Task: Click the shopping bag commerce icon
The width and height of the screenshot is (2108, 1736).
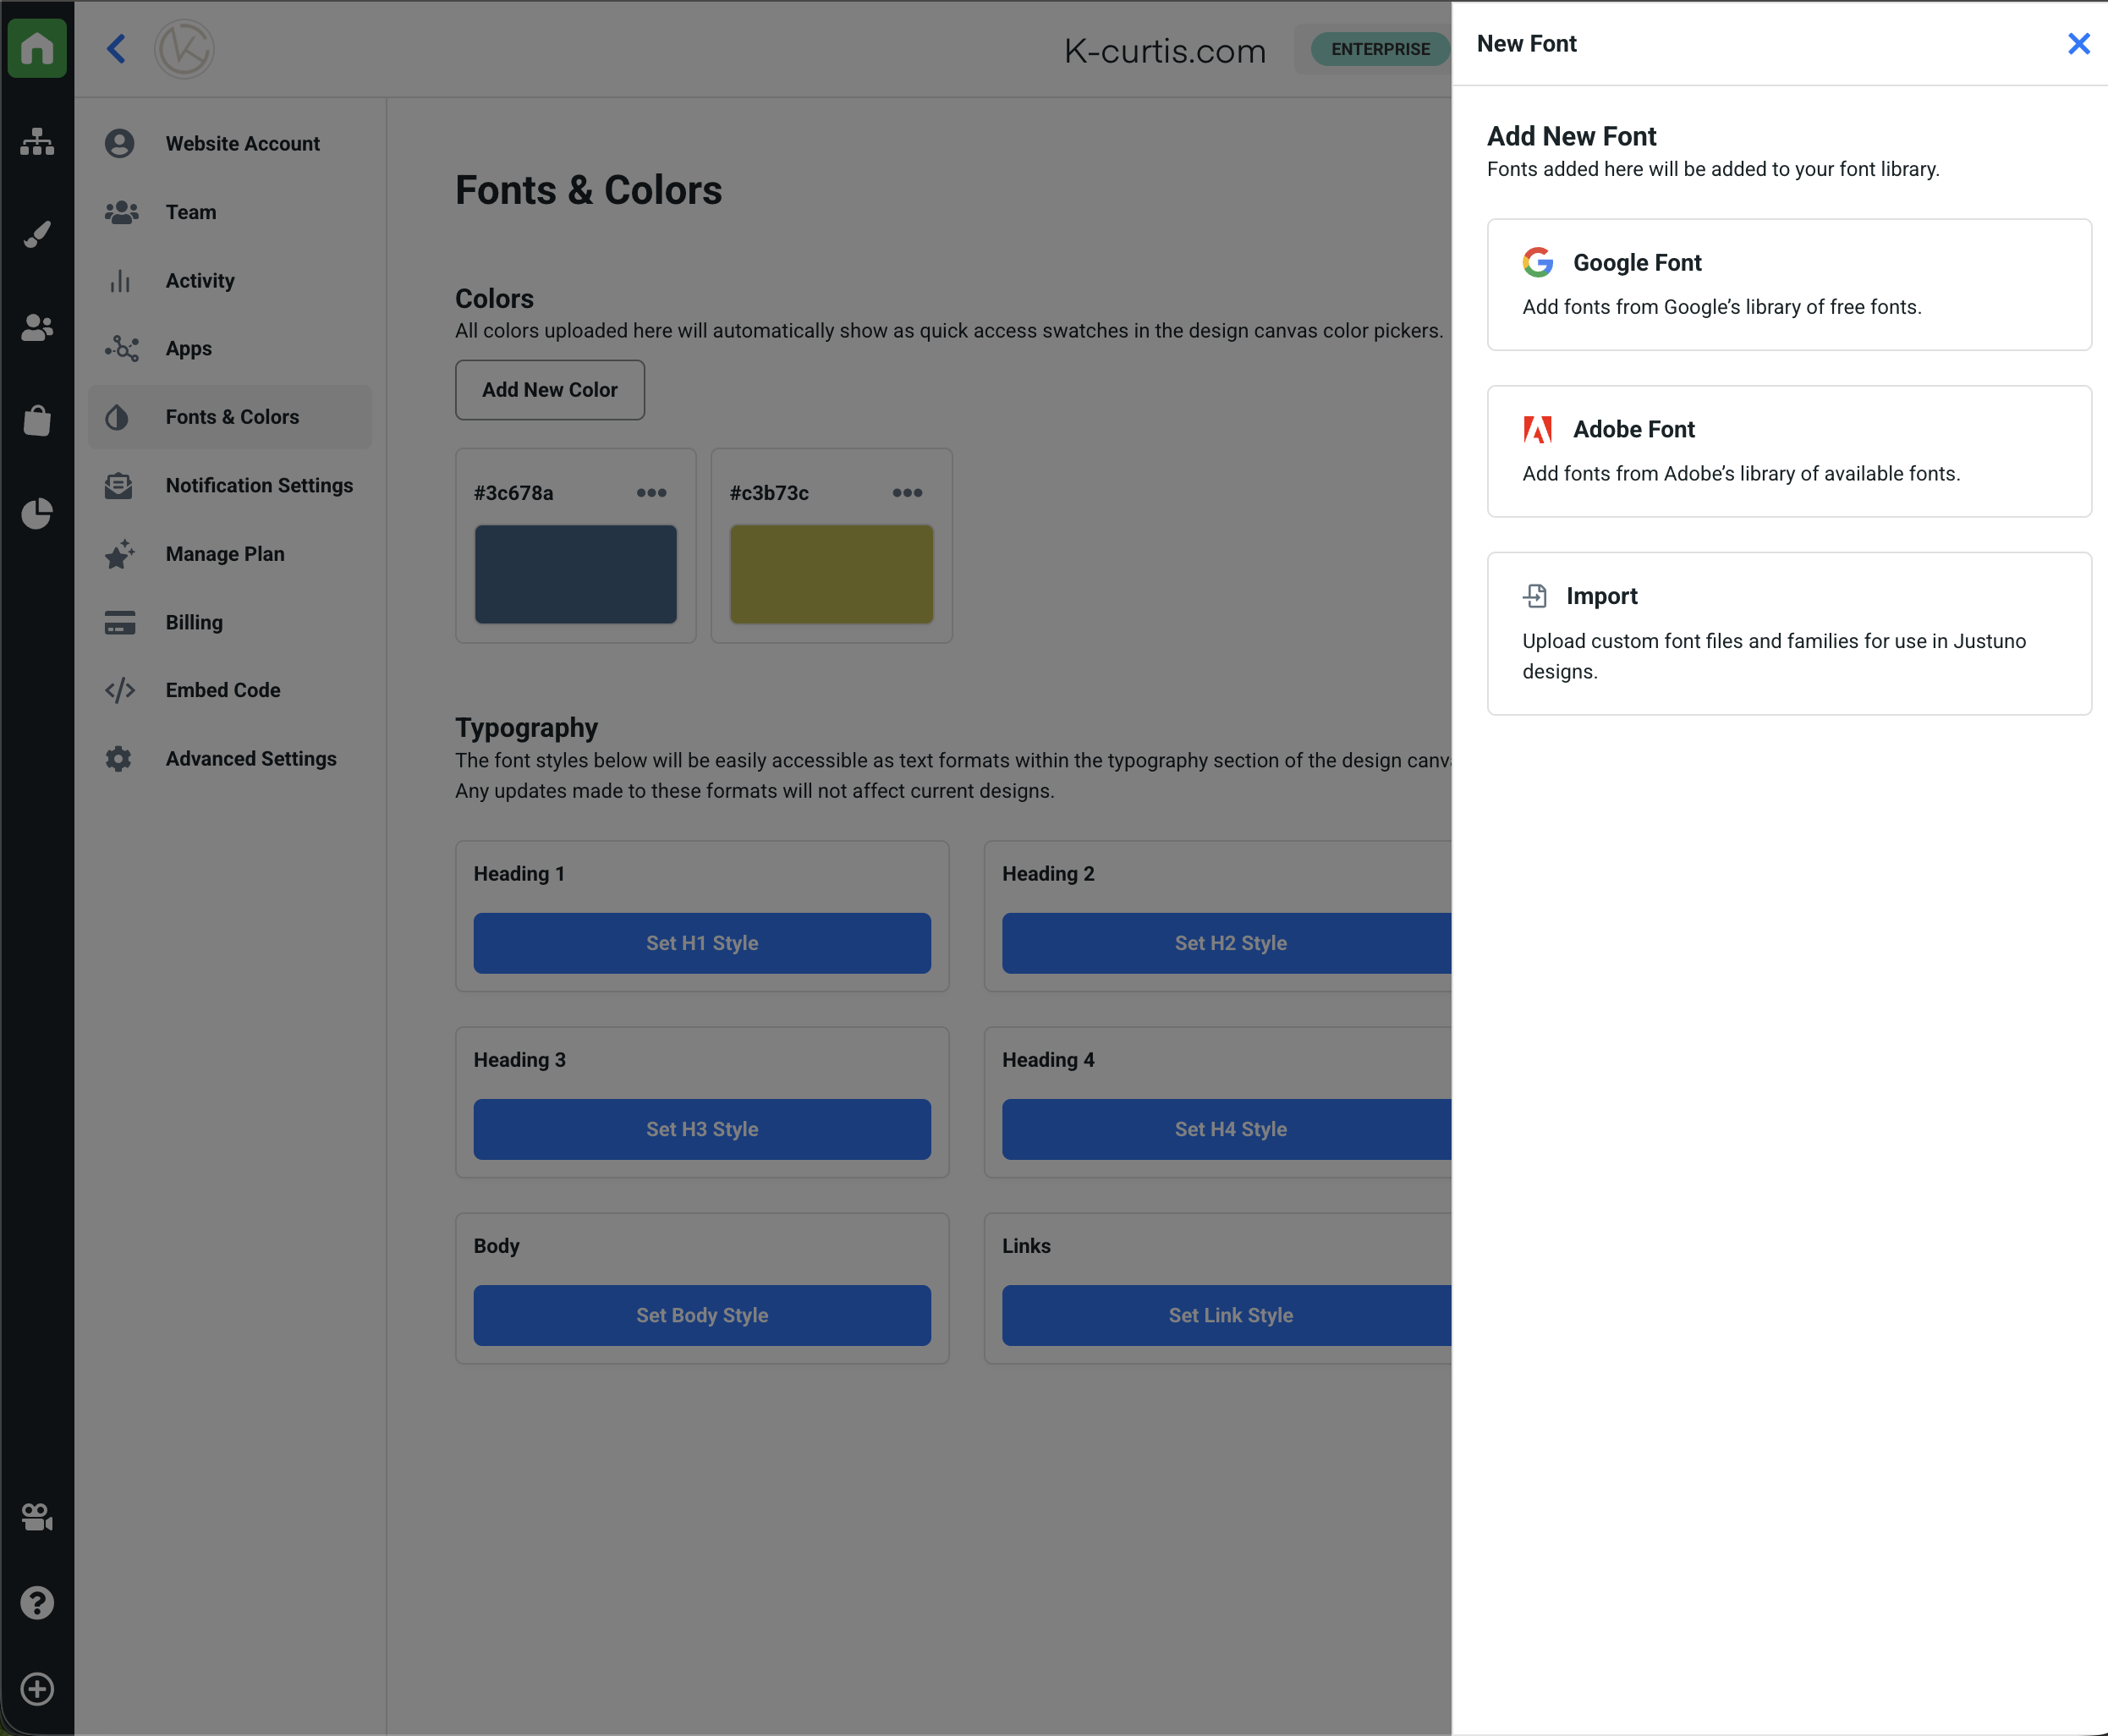Action: 37,420
